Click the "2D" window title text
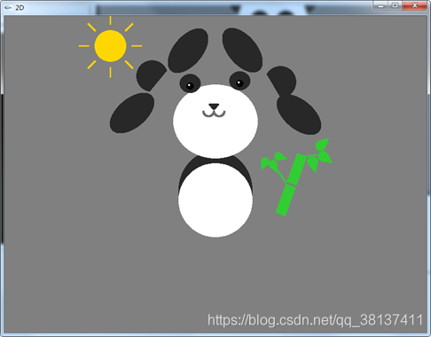Screen dimensions: 431x337 pyautogui.click(x=20, y=8)
